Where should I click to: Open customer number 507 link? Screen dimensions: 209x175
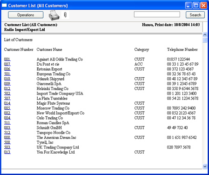[7, 98]
